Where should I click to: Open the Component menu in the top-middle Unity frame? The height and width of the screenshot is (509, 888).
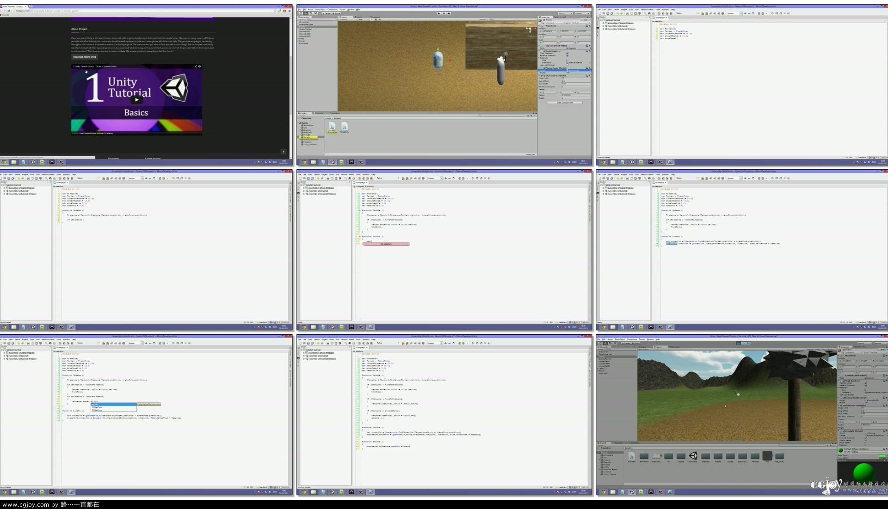(x=333, y=10)
